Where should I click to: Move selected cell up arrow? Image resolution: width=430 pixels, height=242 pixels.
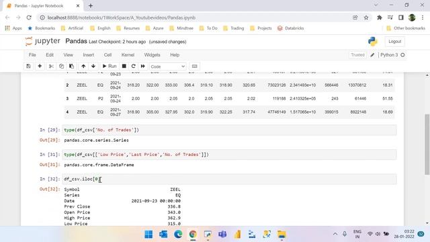[83, 66]
